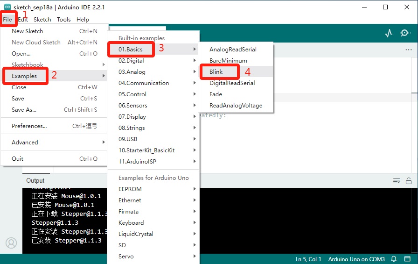This screenshot has height=264, width=418.
Task: Click the user profile avatar icon
Action: 11,243
